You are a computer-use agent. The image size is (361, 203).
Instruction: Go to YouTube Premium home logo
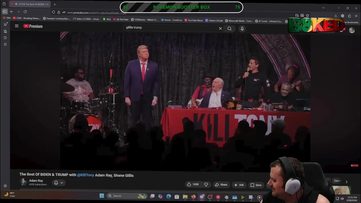click(33, 26)
